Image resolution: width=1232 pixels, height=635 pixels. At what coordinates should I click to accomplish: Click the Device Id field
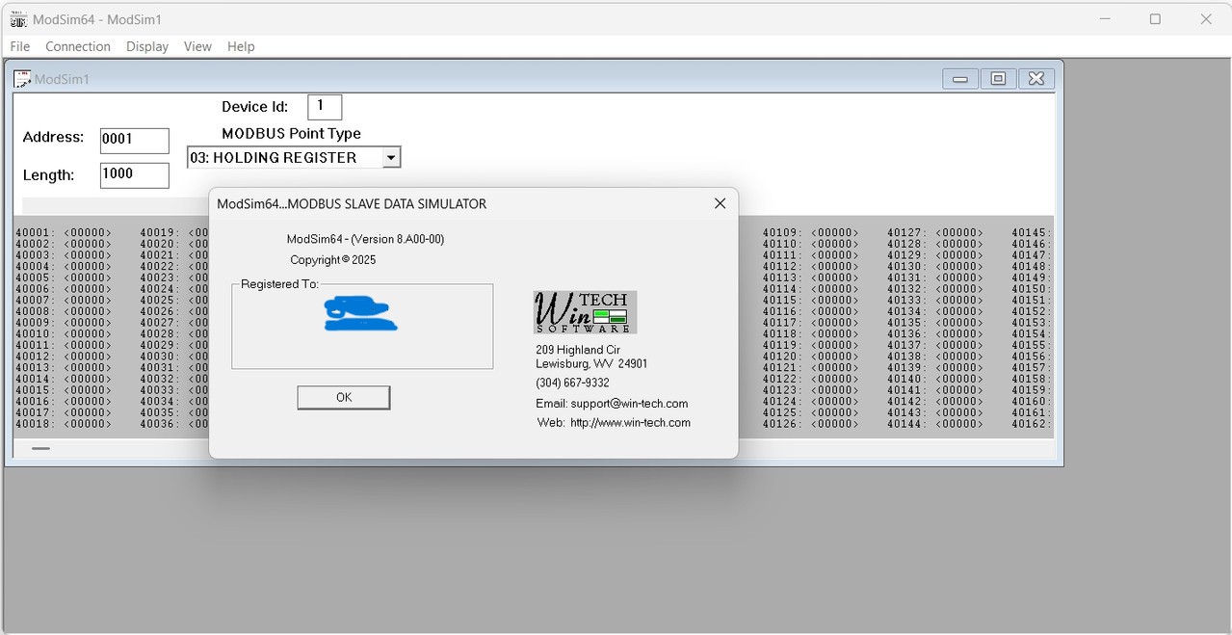coord(325,106)
